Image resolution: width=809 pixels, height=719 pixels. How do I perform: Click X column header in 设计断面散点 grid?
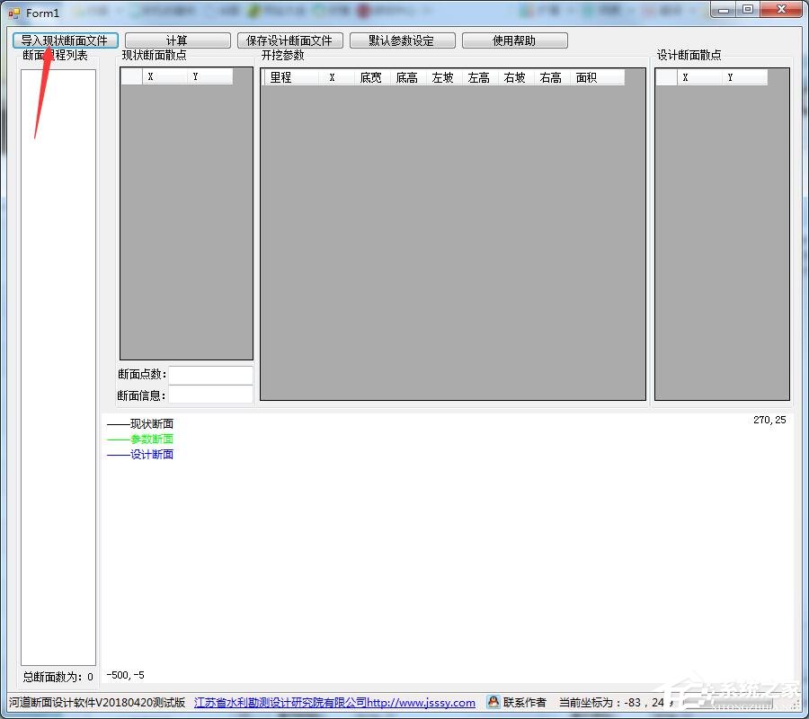click(x=699, y=77)
